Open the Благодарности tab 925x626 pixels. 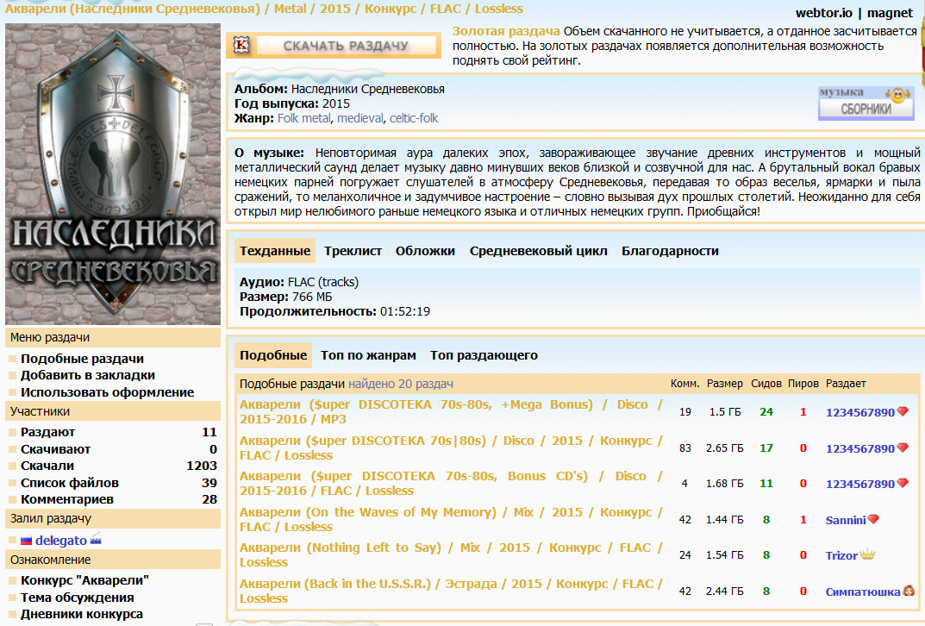670,251
